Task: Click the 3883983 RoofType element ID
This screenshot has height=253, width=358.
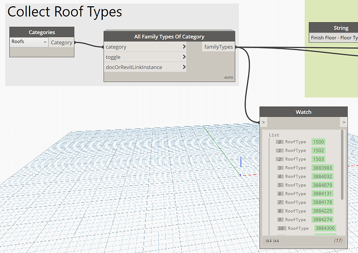Action: [x=323, y=168]
